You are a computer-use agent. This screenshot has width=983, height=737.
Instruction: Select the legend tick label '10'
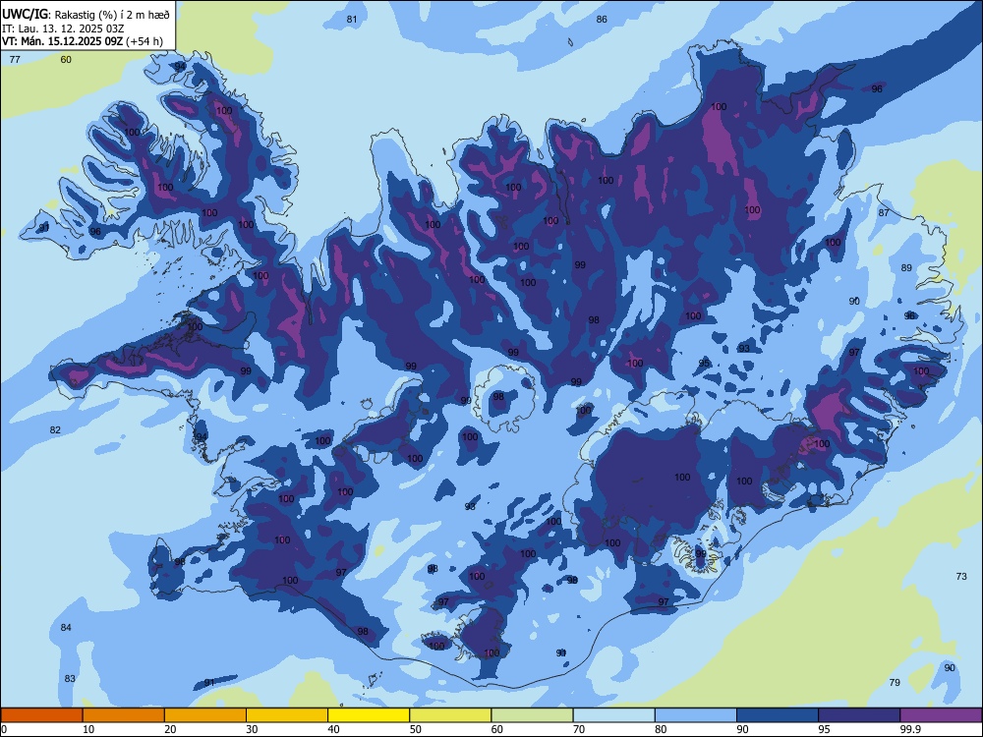[x=88, y=729]
